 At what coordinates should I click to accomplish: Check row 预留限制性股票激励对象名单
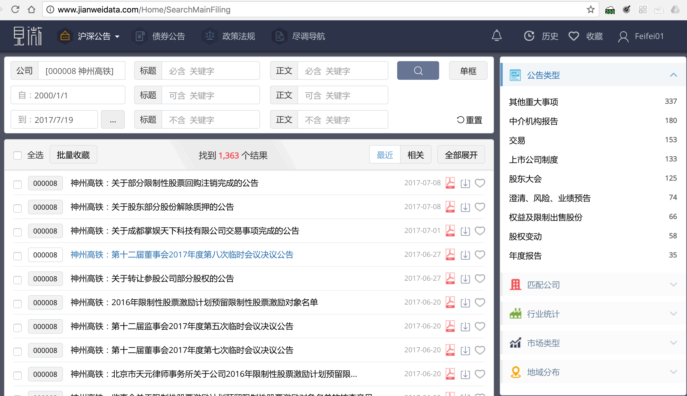17,304
